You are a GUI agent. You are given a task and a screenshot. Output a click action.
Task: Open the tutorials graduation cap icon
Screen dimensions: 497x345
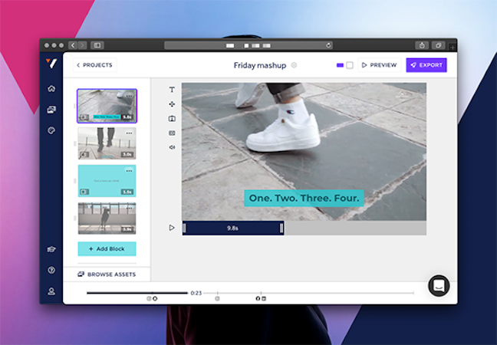click(x=51, y=249)
